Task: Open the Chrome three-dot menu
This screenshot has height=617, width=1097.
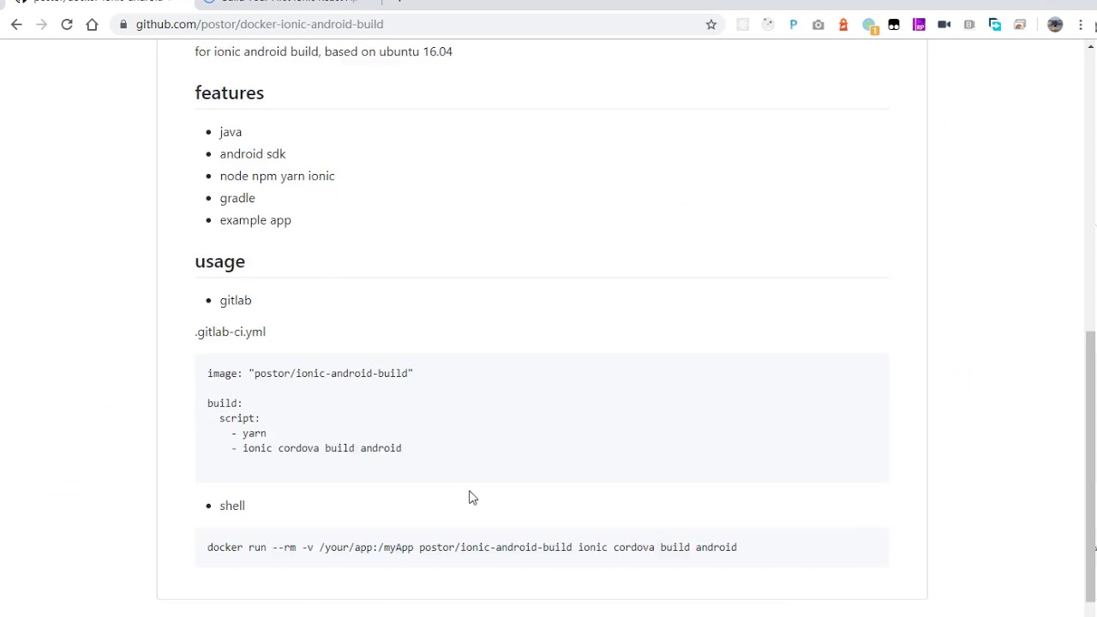Action: pos(1082,25)
